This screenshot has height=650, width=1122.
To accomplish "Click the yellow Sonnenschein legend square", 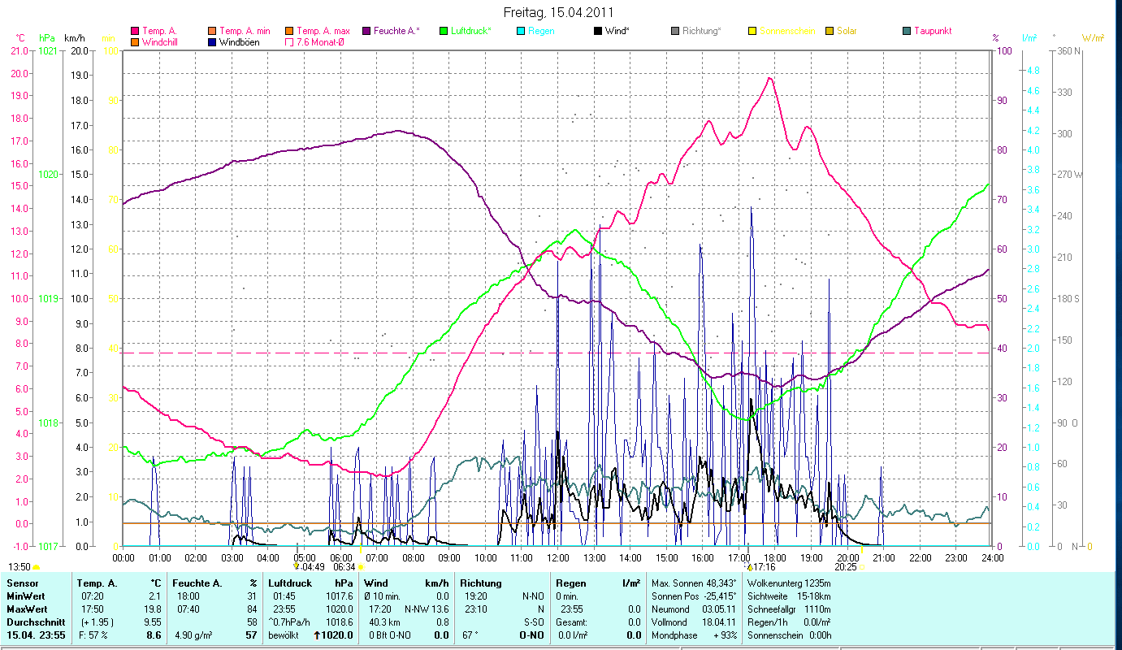I will tap(752, 31).
